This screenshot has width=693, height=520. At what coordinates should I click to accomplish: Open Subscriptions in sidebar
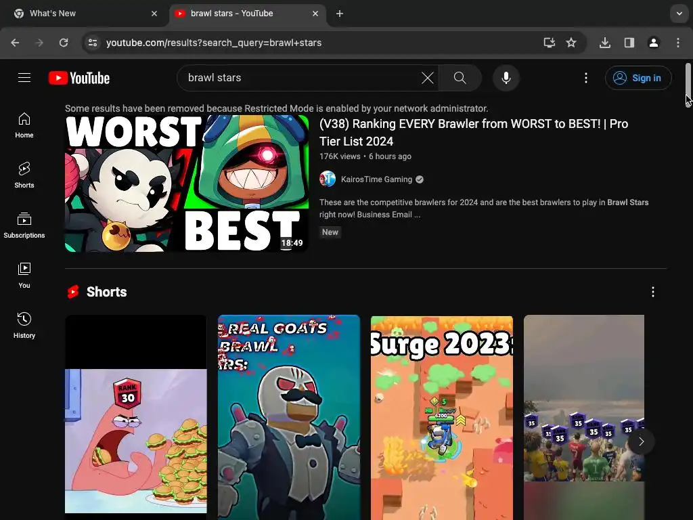click(24, 225)
